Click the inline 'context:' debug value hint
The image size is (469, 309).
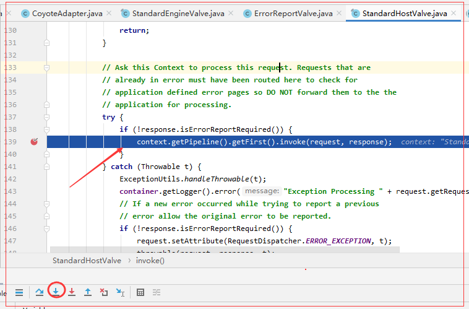[418, 142]
